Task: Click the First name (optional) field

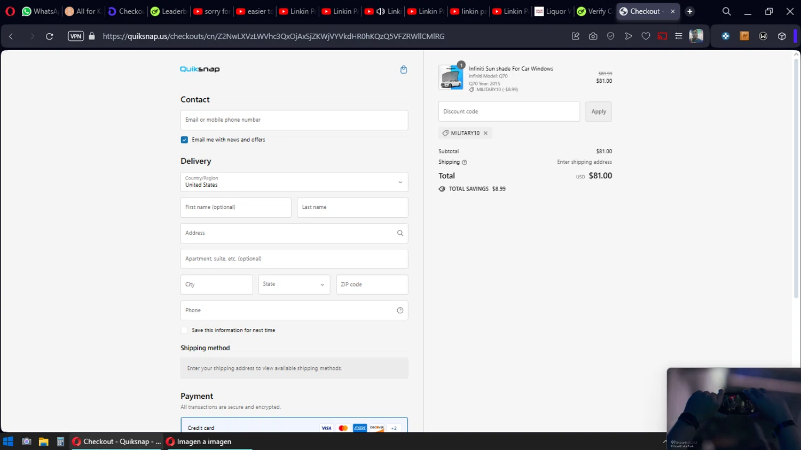Action: pyautogui.click(x=236, y=208)
